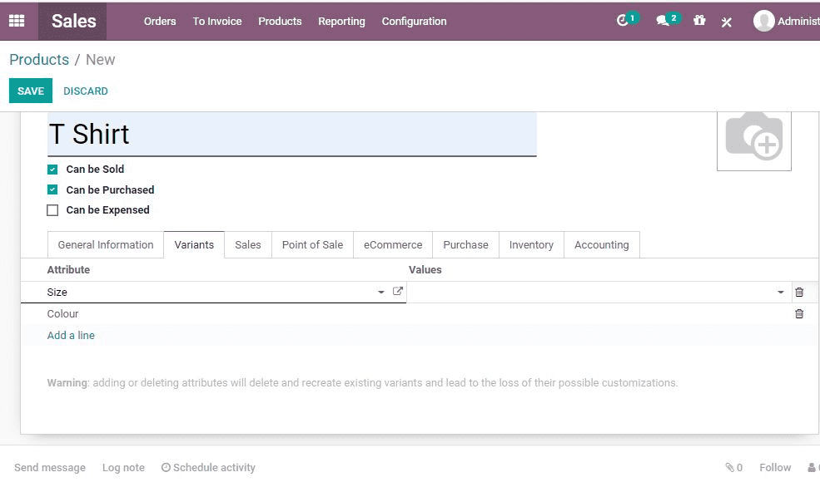Switch to the General Information tab
The height and width of the screenshot is (487, 820).
coord(106,245)
